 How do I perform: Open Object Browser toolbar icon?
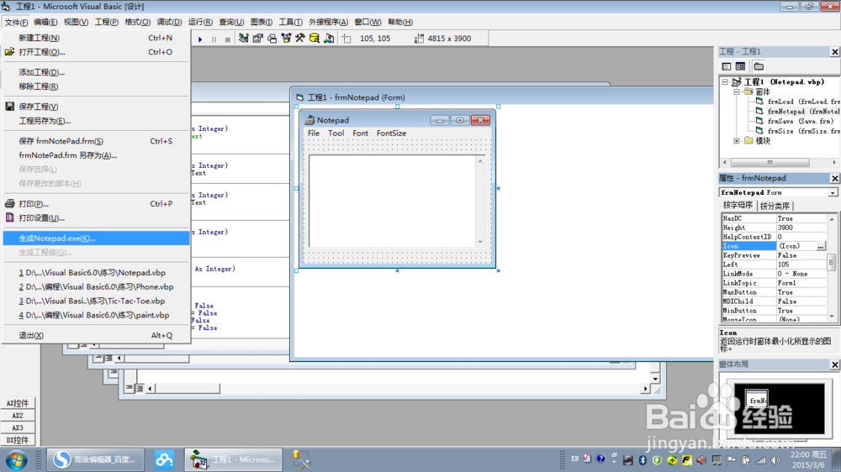pos(286,39)
